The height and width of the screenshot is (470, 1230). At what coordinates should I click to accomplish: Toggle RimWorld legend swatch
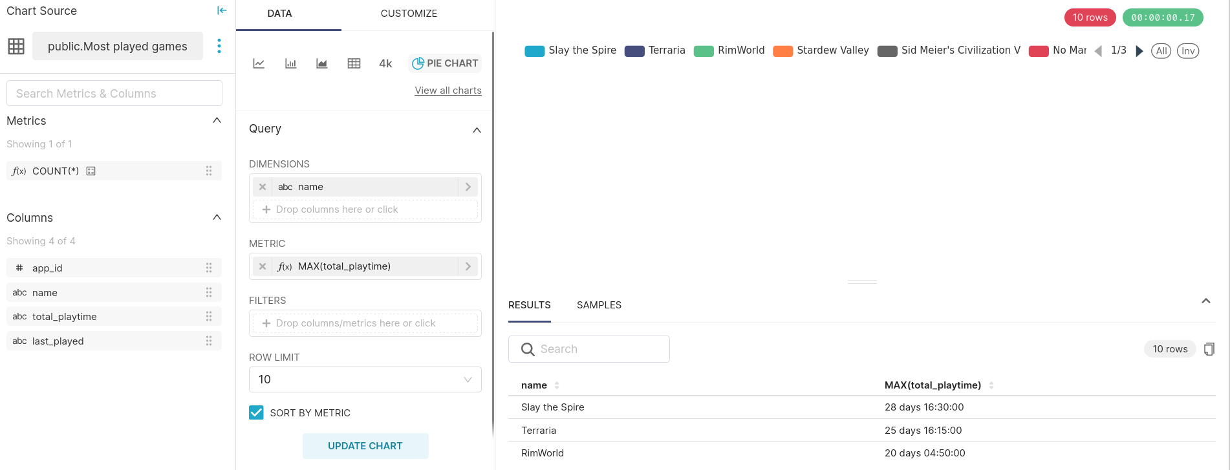[x=704, y=51]
